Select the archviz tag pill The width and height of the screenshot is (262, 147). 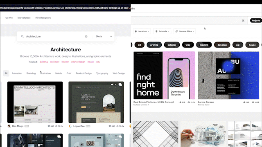[x=154, y=45]
